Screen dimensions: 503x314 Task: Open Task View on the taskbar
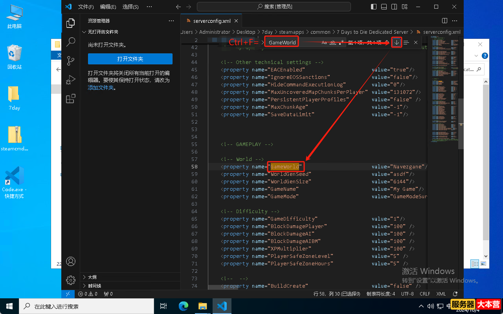pos(163,306)
